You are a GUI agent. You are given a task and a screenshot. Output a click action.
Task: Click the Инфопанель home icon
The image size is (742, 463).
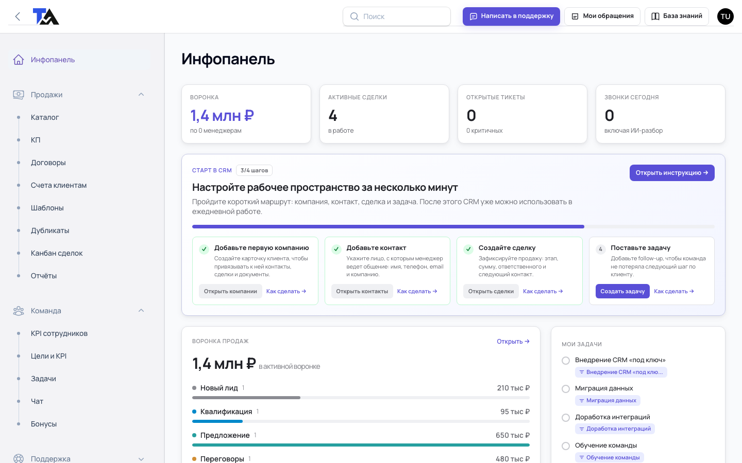19,60
